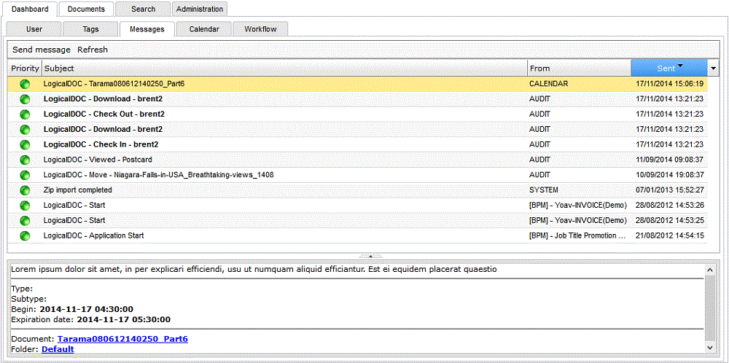Screen dimensions: 729x363
Task: Refresh the messages list
Action: pyautogui.click(x=93, y=50)
